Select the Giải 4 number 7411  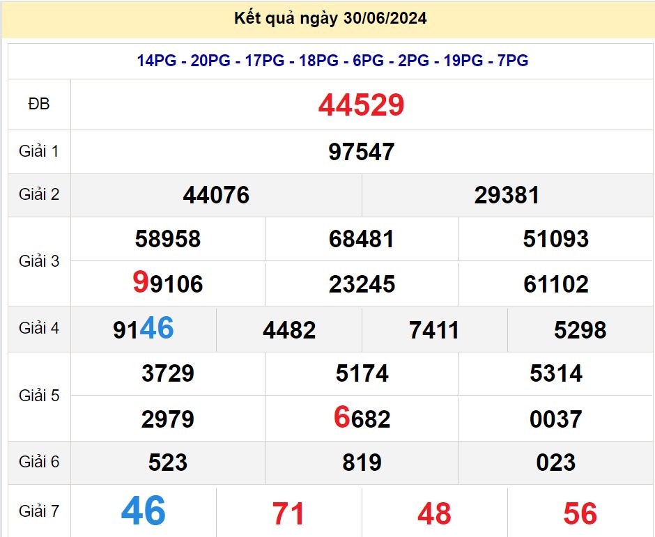click(x=434, y=329)
